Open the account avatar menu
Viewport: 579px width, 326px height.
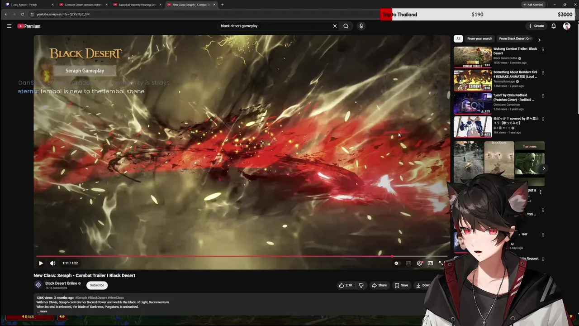coord(567,26)
